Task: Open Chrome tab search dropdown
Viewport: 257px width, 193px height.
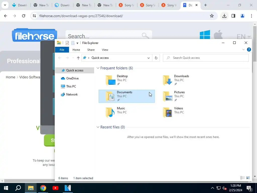Action: coord(5,5)
